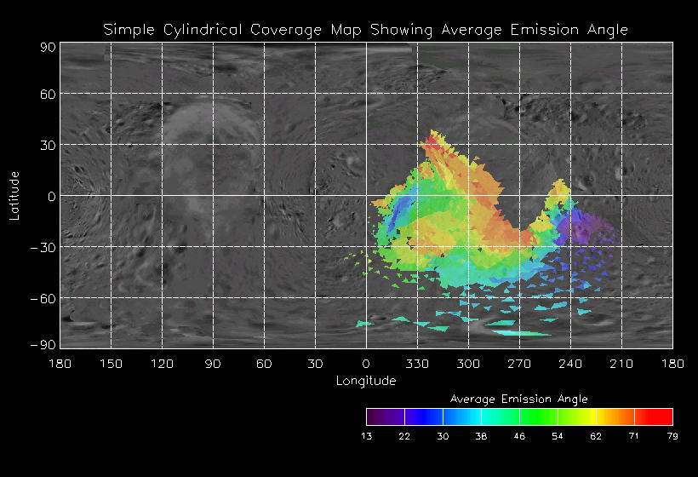Click the "Latitude" axis label
This screenshot has width=698, height=477.
pyautogui.click(x=14, y=195)
